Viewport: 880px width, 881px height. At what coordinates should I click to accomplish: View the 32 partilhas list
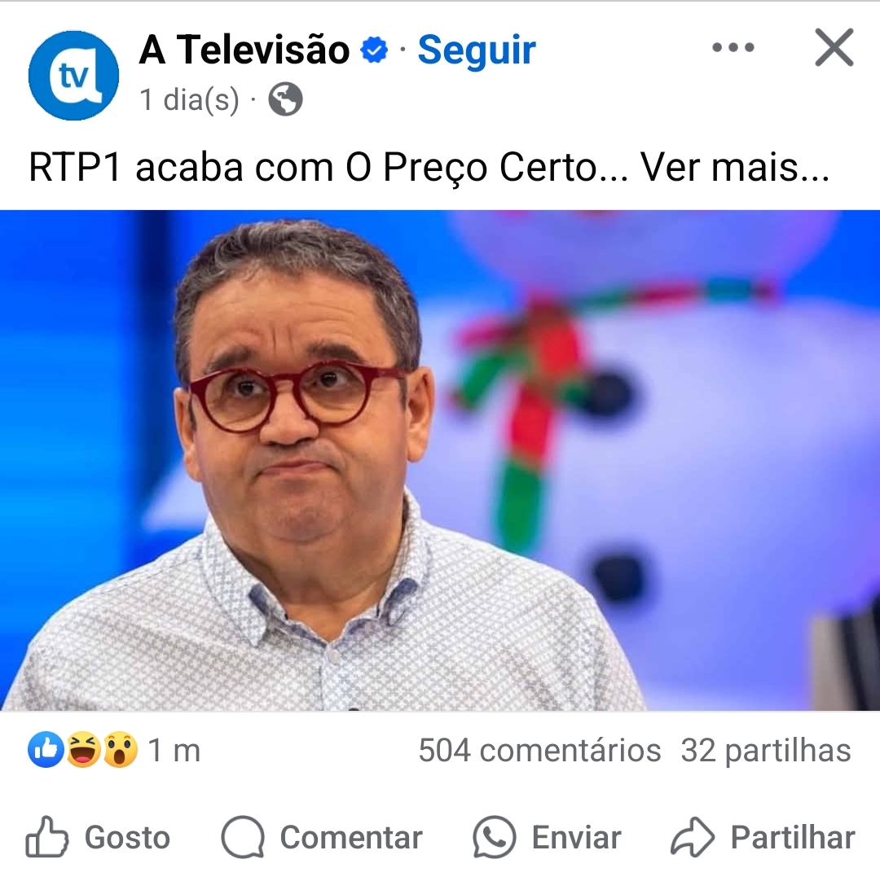pos(766,750)
